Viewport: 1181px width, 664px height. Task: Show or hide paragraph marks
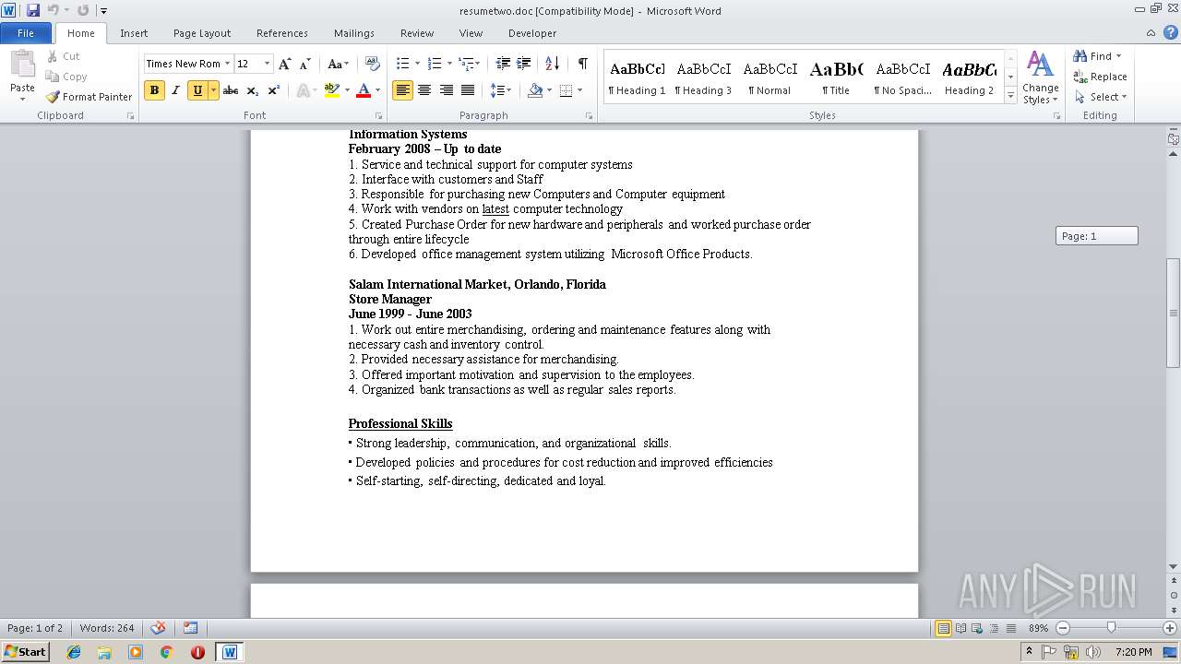click(x=582, y=64)
